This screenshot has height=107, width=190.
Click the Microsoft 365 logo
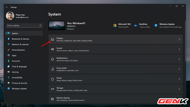coord(115,25)
